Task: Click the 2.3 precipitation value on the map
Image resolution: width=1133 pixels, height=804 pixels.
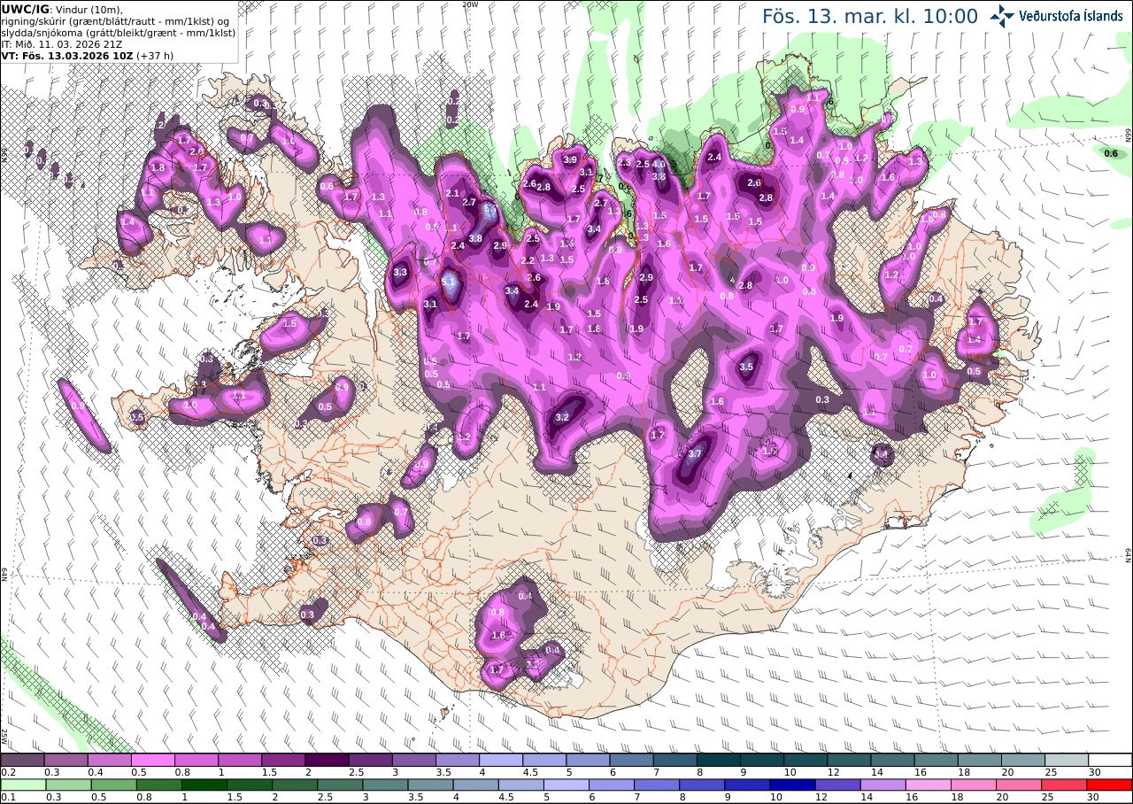Action: [624, 162]
